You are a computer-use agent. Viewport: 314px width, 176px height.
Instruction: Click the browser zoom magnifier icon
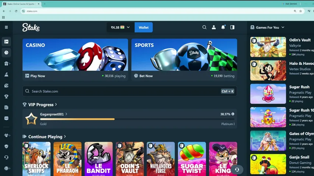click(295, 11)
